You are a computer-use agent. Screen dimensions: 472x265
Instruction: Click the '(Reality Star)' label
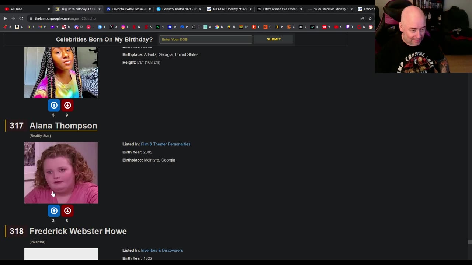coord(40,136)
